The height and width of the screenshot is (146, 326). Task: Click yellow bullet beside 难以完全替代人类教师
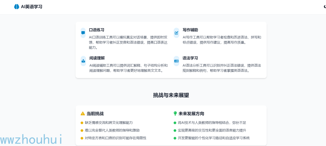coord(82,131)
